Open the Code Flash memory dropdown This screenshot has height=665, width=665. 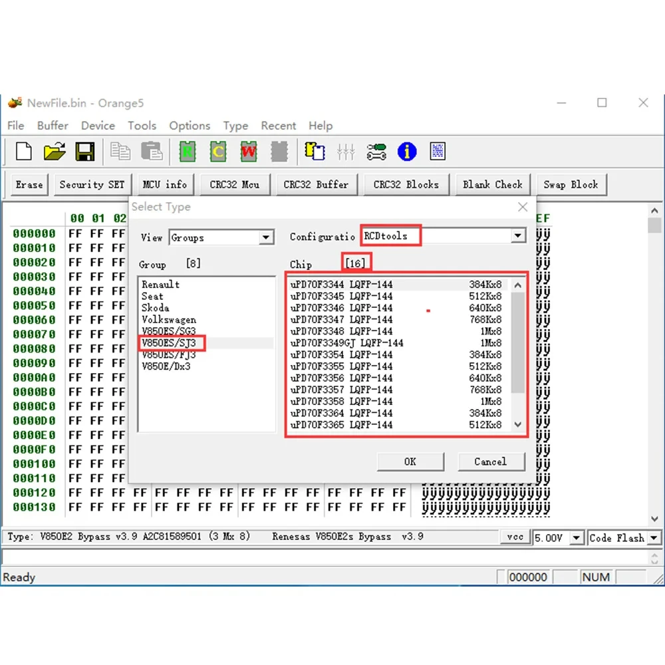(654, 538)
